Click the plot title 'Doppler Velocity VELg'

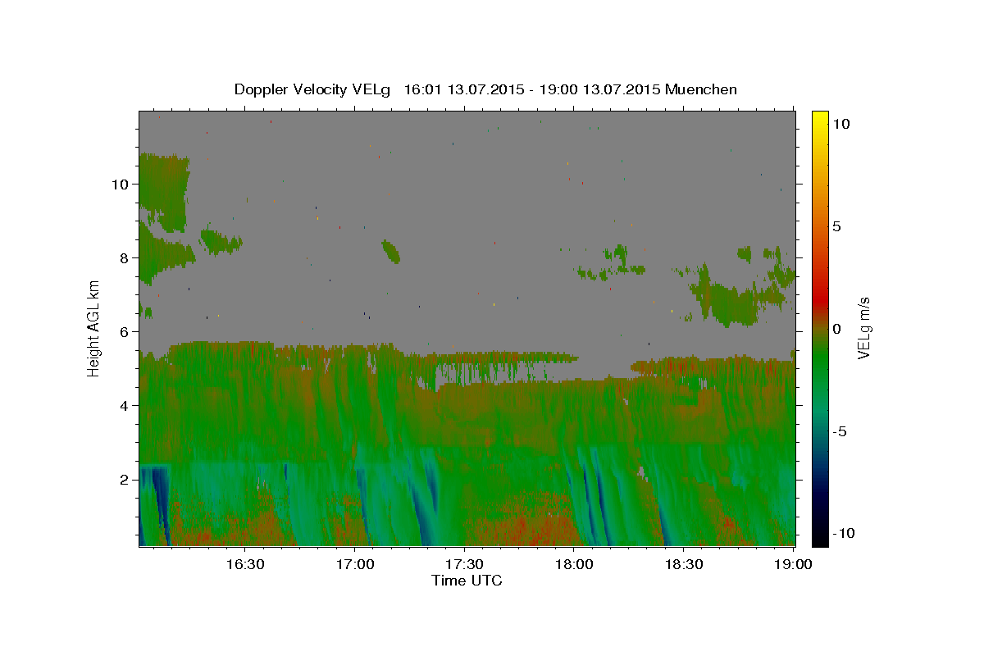[314, 89]
